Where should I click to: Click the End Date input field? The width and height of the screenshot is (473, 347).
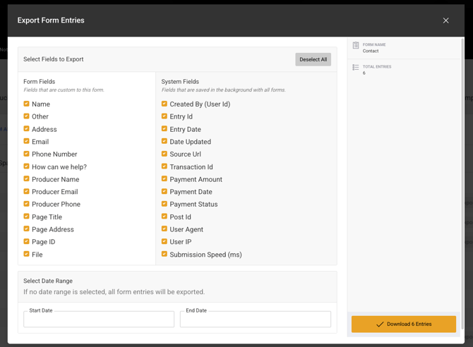pos(255,319)
